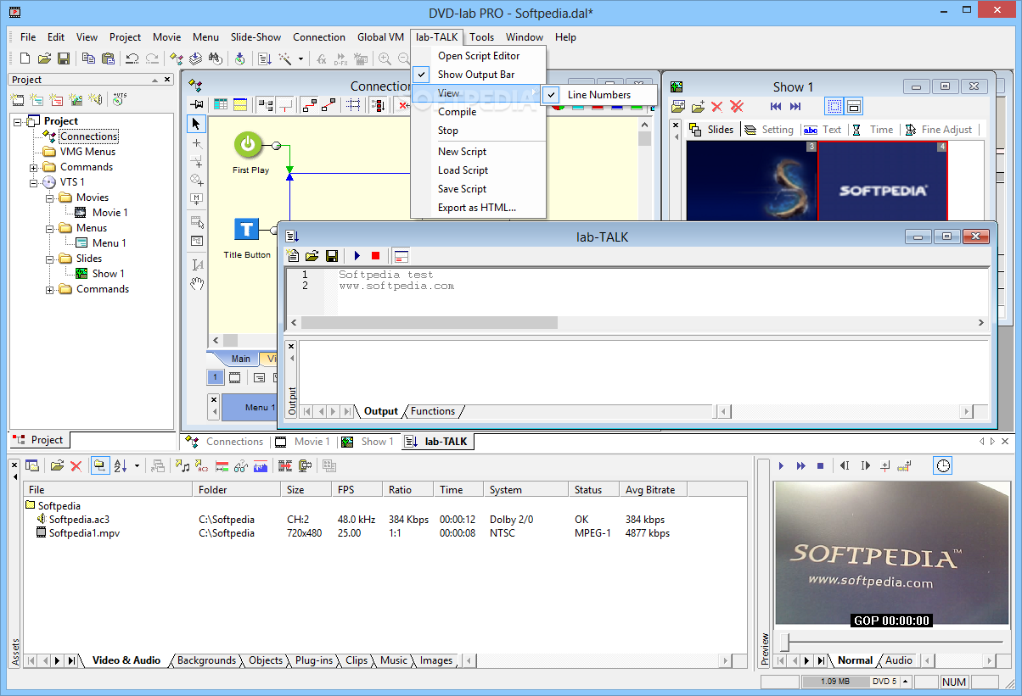This screenshot has height=696, width=1022.
Task: Collapse the VTS 1 tree node
Action: (x=34, y=182)
